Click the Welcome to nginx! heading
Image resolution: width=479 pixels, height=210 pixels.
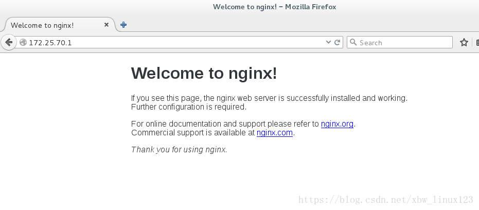click(204, 74)
